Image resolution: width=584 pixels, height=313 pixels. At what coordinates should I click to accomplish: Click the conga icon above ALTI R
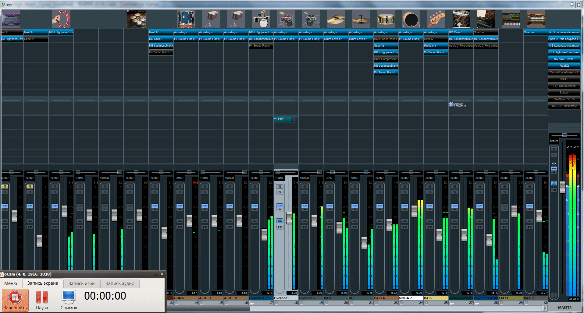[x=236, y=19]
